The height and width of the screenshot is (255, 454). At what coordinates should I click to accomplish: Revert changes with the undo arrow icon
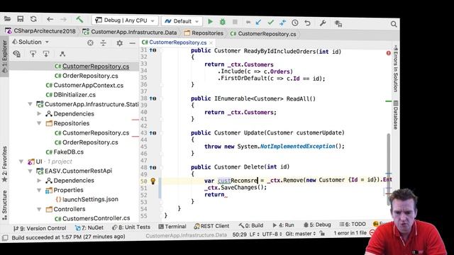(x=307, y=23)
